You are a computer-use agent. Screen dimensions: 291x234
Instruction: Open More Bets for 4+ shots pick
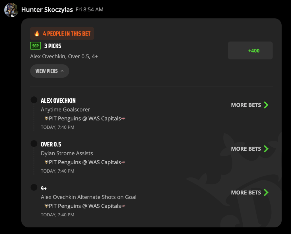[250, 192]
